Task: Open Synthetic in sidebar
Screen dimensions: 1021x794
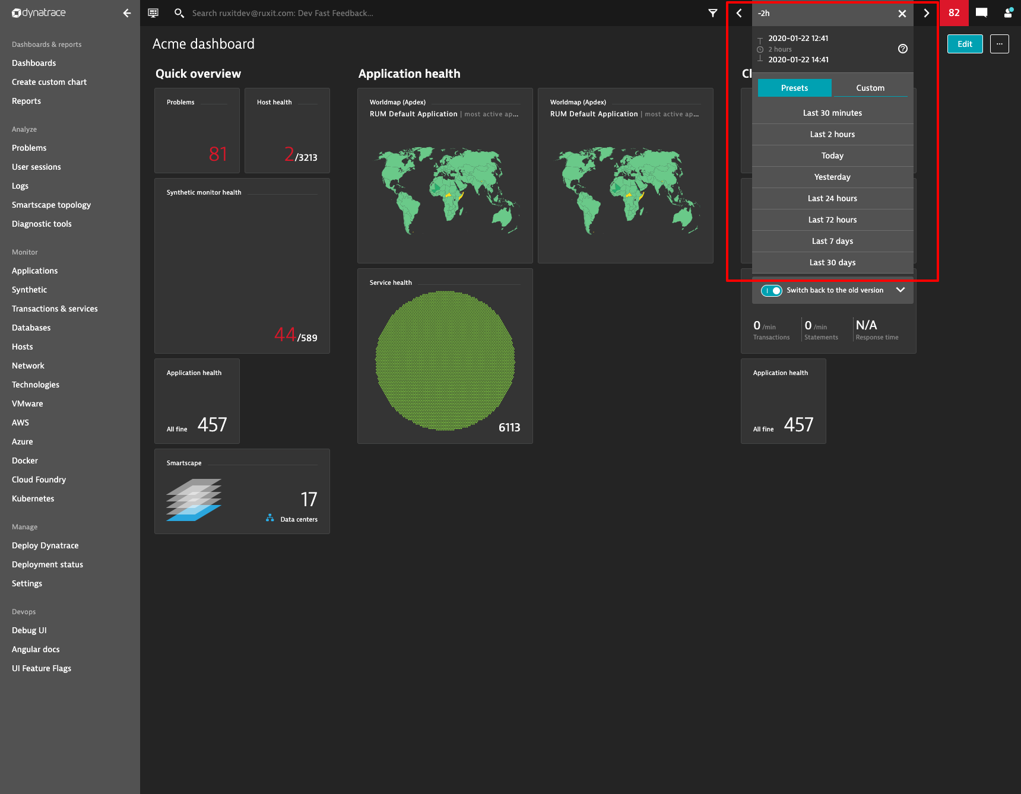Action: point(29,290)
